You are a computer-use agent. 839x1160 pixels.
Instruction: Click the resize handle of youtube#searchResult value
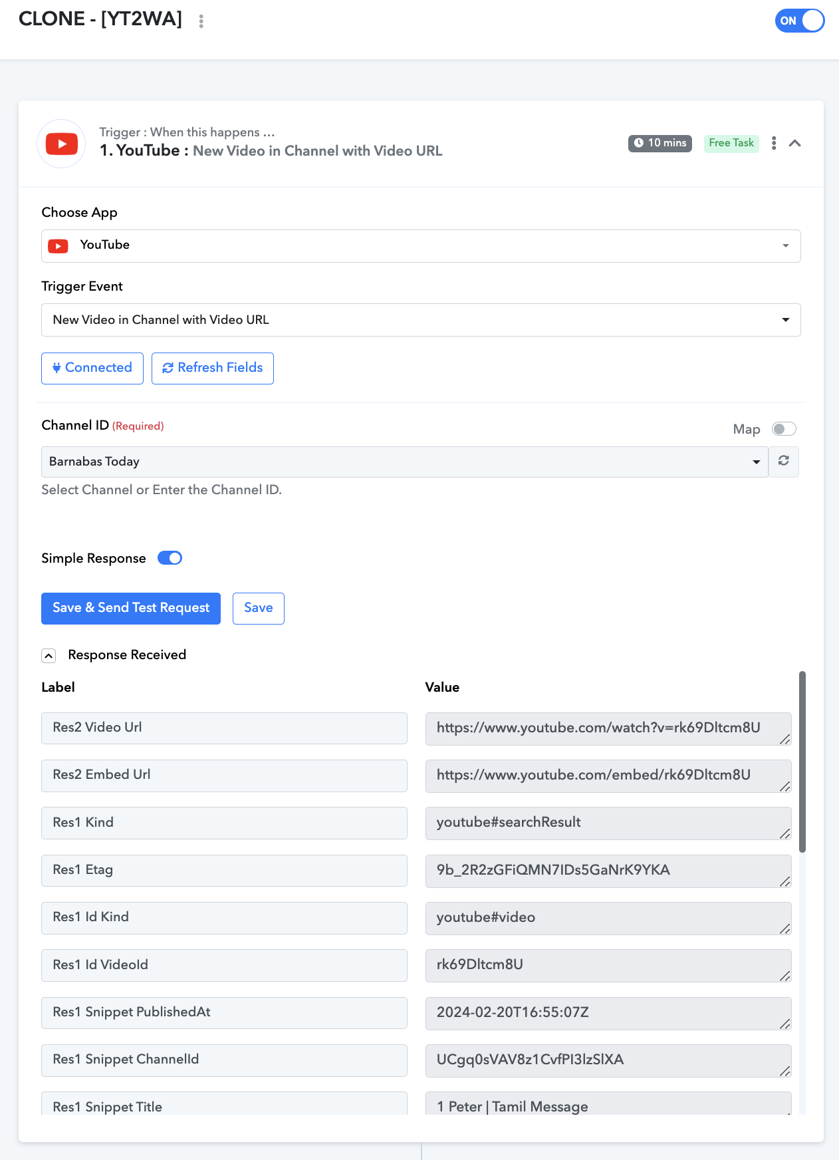click(785, 833)
